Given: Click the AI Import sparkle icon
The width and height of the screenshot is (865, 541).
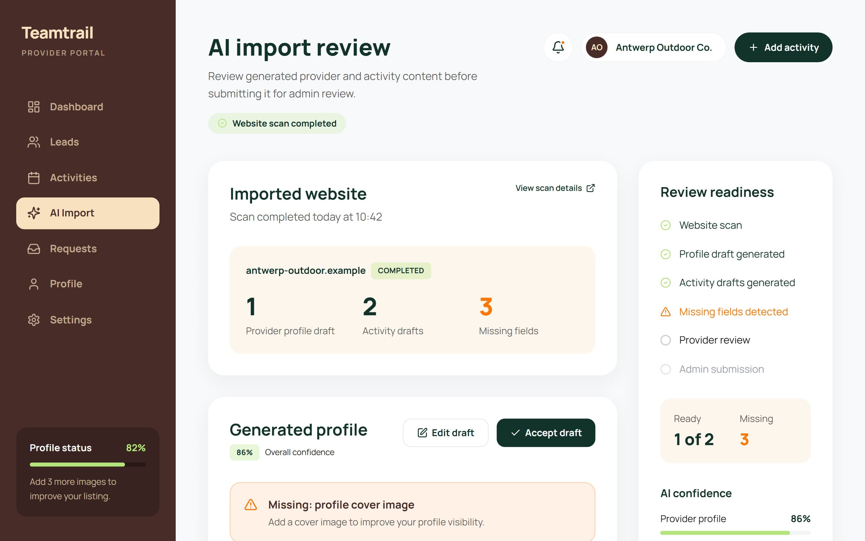Looking at the screenshot, I should [x=34, y=213].
